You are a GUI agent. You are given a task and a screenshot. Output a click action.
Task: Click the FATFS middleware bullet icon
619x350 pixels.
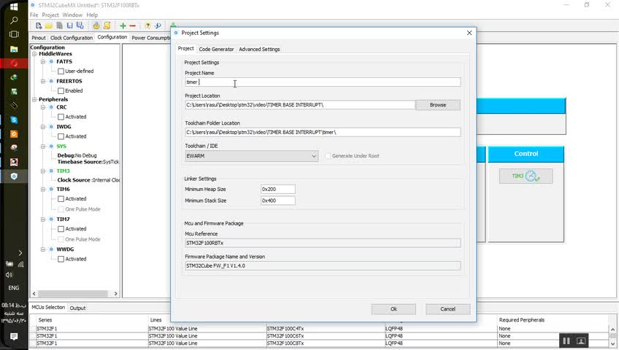pyautogui.click(x=51, y=61)
